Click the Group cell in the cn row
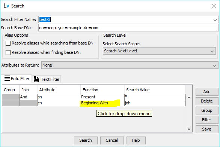The width and height of the screenshot is (220, 147). (11, 103)
